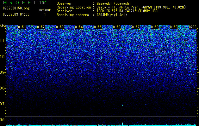
Task: Click the 0158 time marker
Action: [155, 27]
